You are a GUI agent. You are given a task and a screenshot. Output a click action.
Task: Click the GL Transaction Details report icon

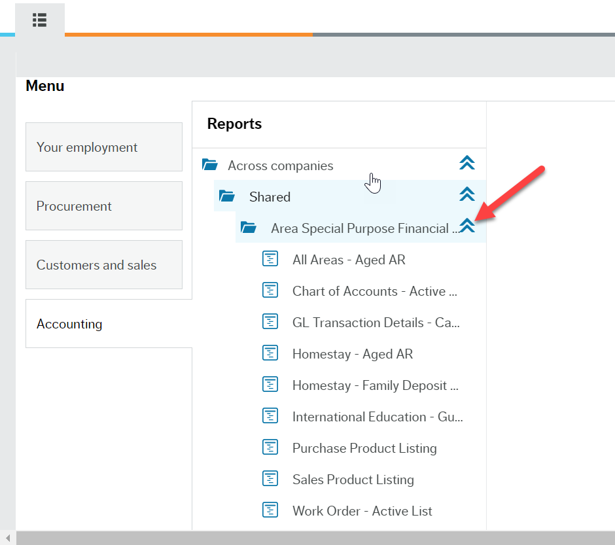pos(270,321)
